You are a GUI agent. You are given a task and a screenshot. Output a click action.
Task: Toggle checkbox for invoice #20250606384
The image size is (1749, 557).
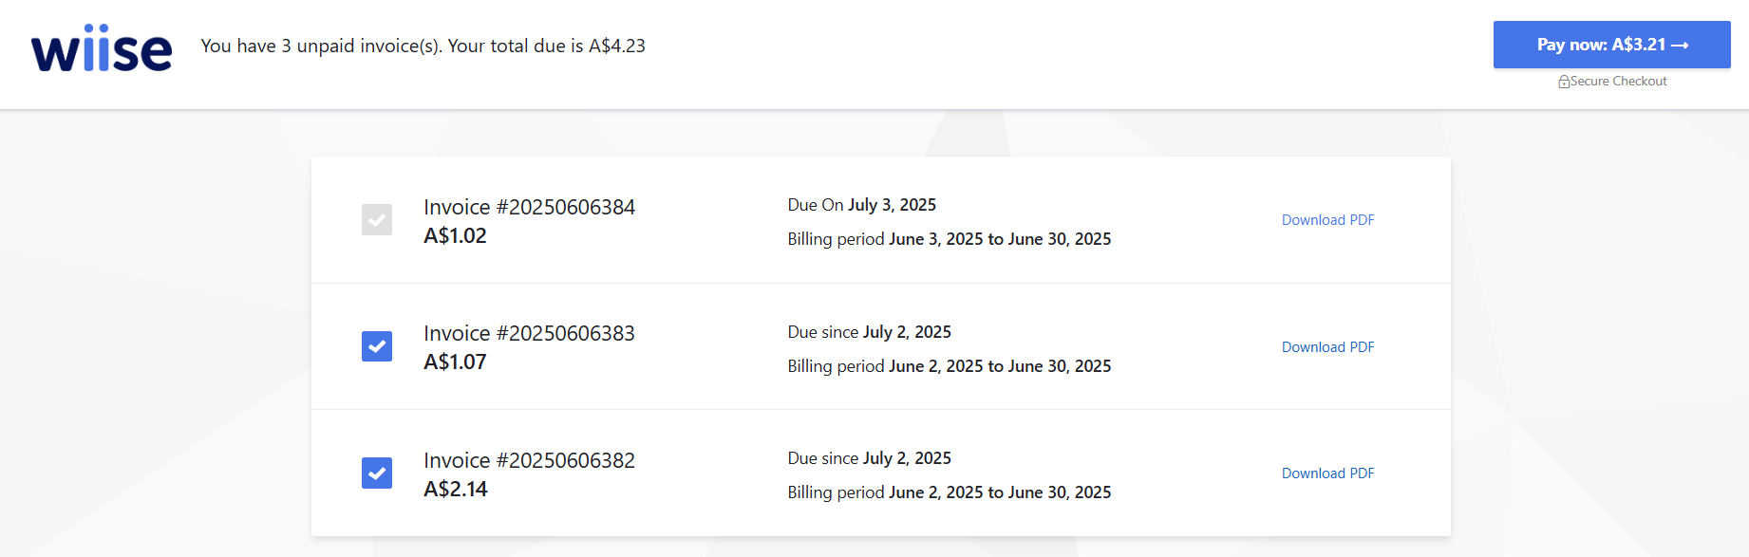coord(377,219)
